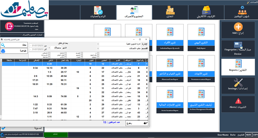Open Permission to Attend Report icon

(201, 63)
